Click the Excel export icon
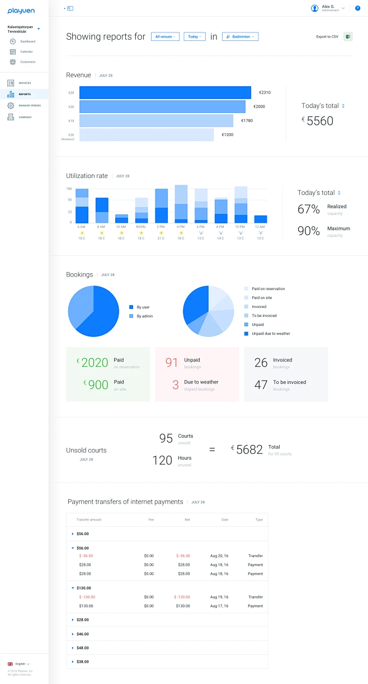Viewport: 368px width, 684px height. [348, 37]
